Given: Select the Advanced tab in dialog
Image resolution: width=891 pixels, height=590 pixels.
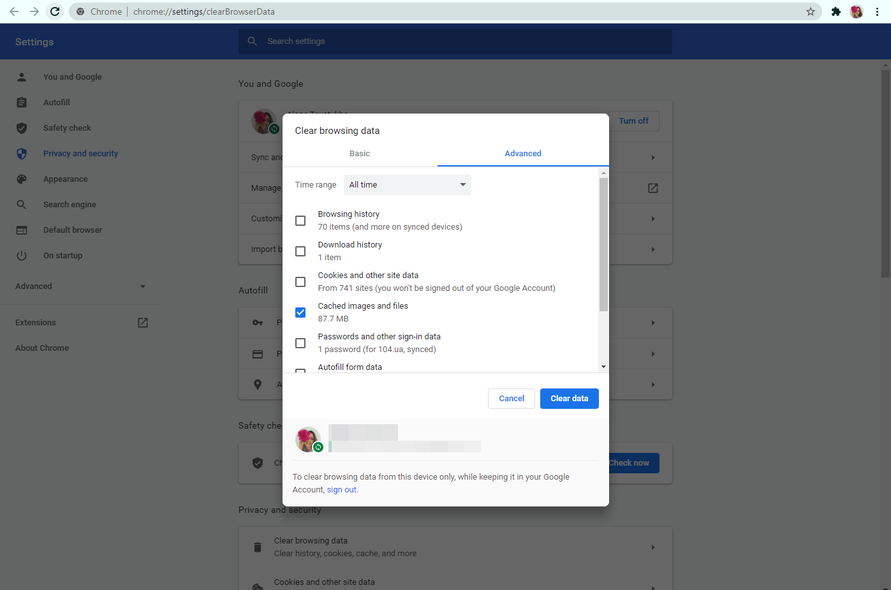Looking at the screenshot, I should tap(523, 154).
